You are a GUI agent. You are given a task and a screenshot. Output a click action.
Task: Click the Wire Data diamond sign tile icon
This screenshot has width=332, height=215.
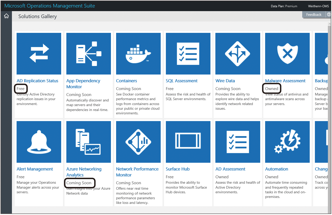point(238,54)
